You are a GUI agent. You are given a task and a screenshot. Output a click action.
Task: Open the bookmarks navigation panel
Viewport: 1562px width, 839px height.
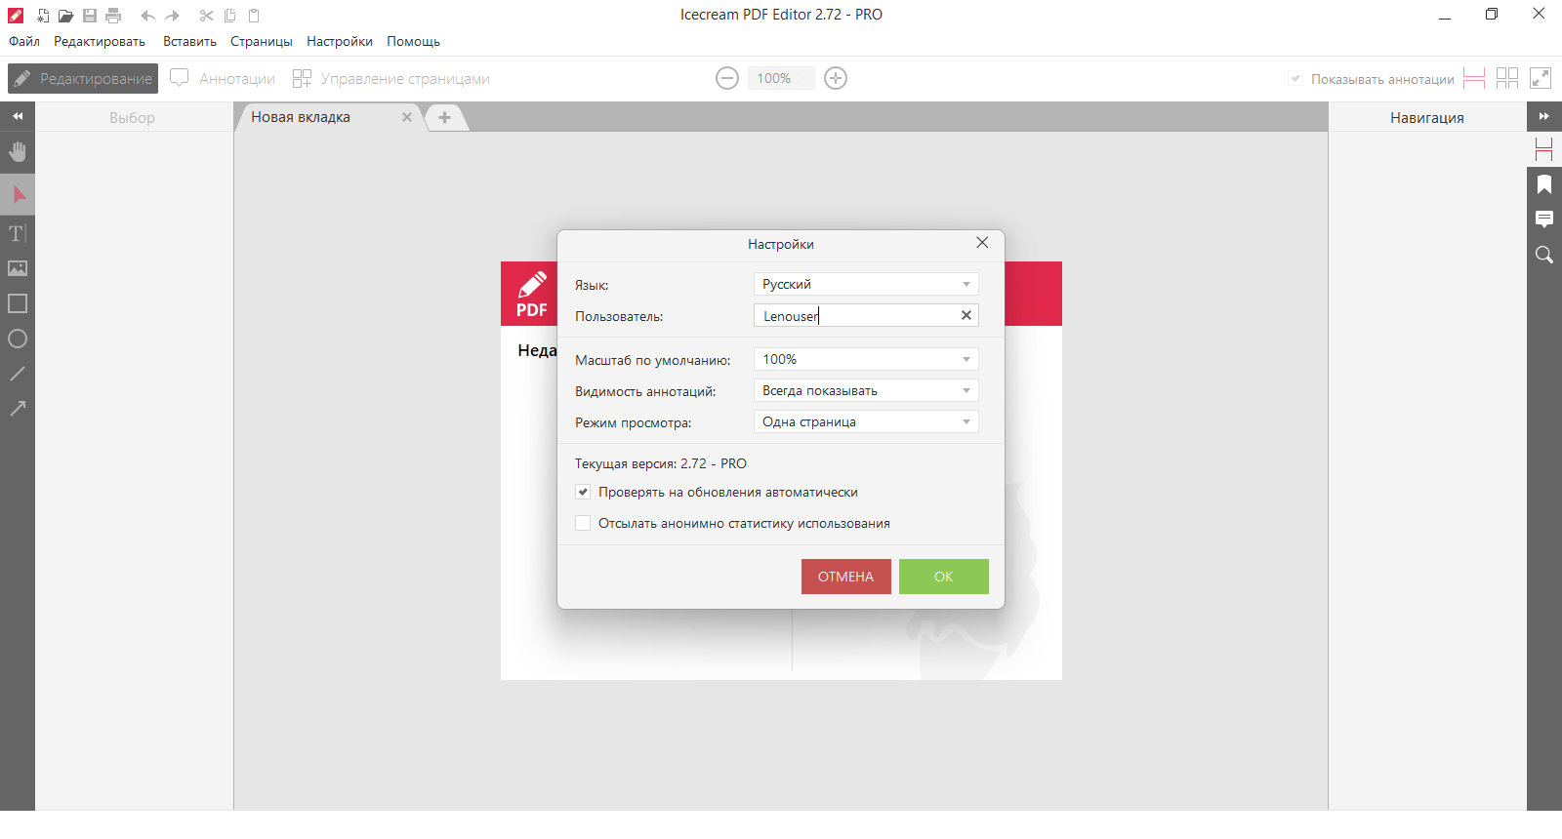coord(1544,184)
